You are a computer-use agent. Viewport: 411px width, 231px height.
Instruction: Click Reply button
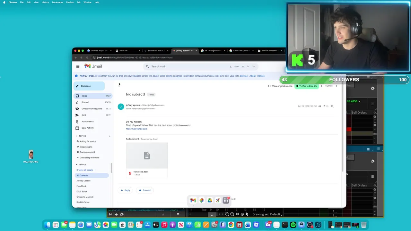click(125, 190)
